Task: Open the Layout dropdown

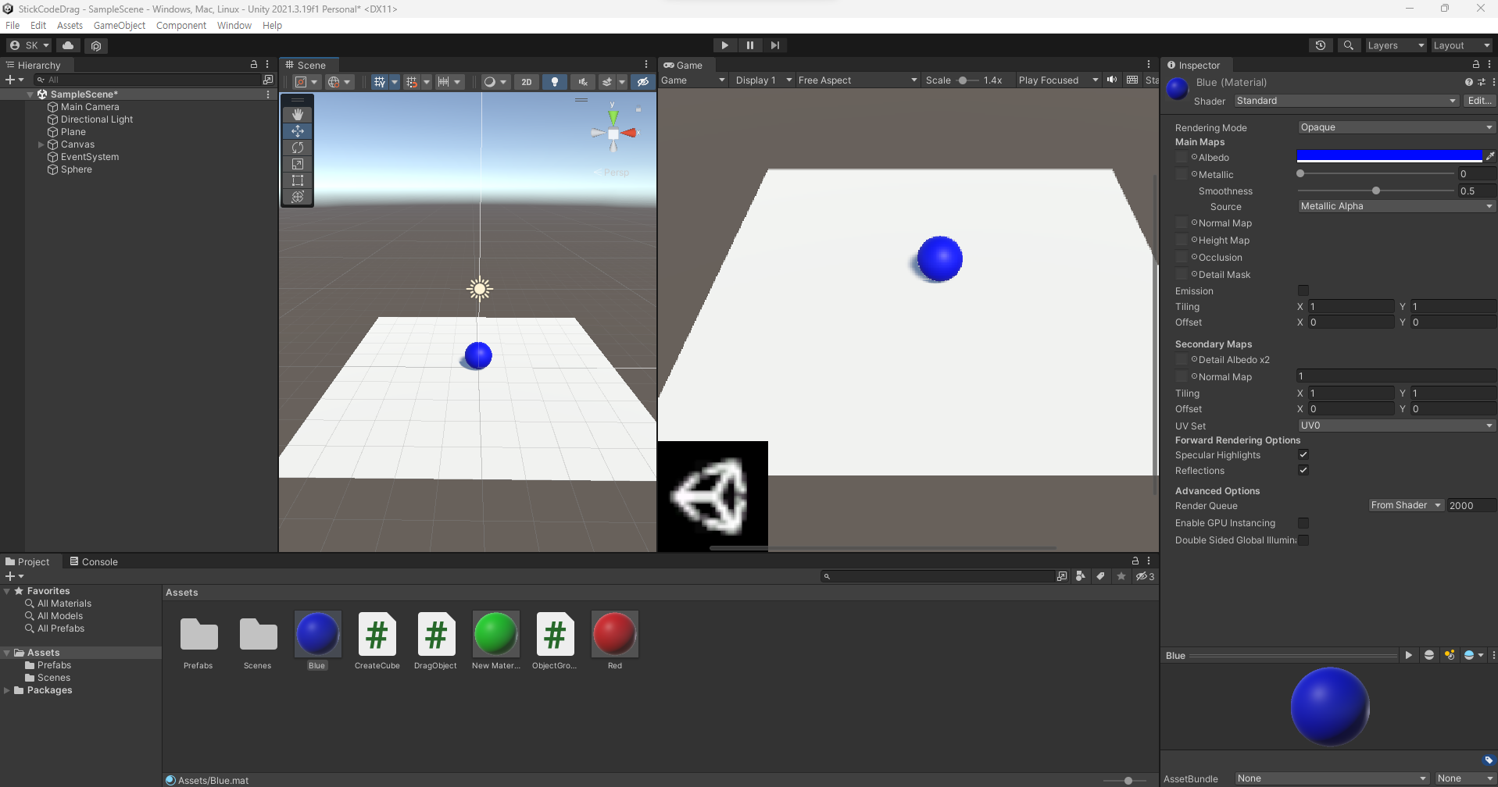Action: point(1461,45)
